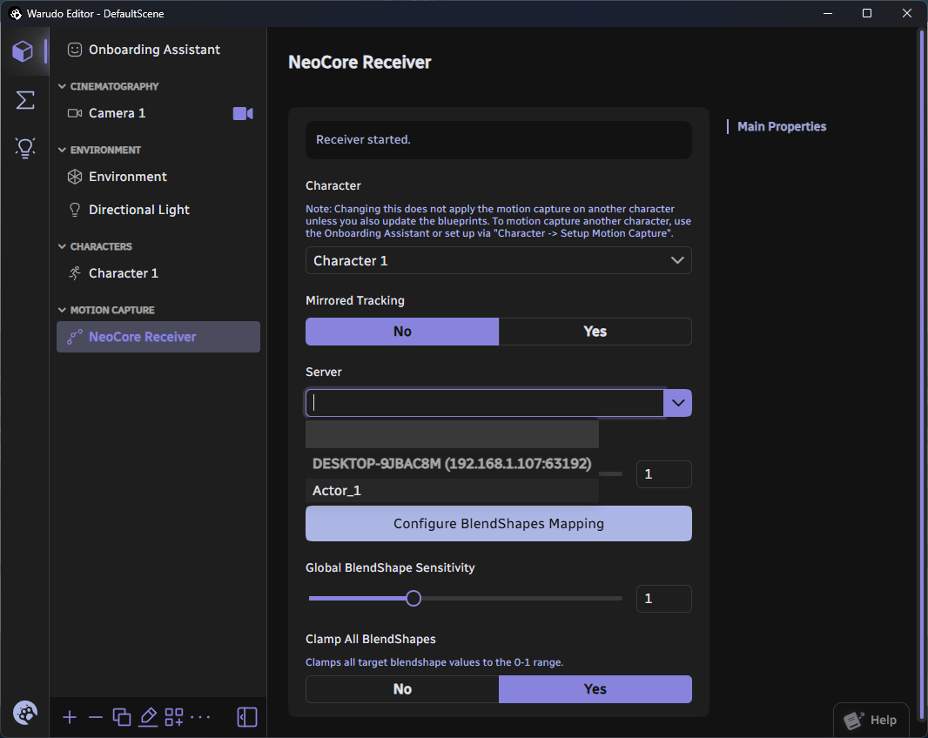928x738 pixels.
Task: Click the Directional Light bulb icon
Action: pos(75,210)
